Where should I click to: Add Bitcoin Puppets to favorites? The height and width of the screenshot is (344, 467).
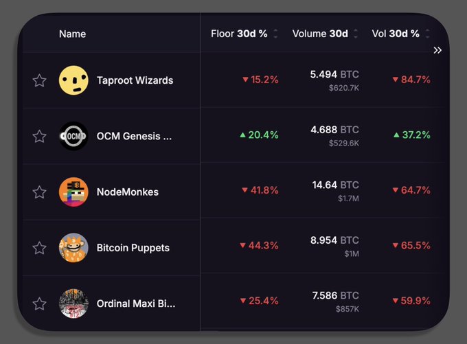(40, 247)
